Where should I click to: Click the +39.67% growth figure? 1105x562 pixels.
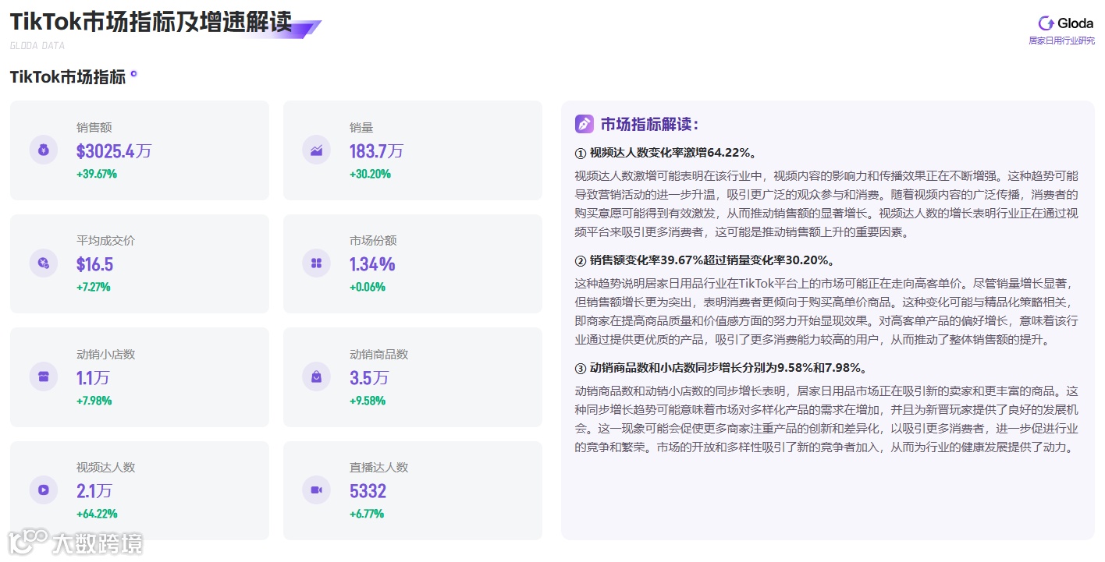pos(97,174)
